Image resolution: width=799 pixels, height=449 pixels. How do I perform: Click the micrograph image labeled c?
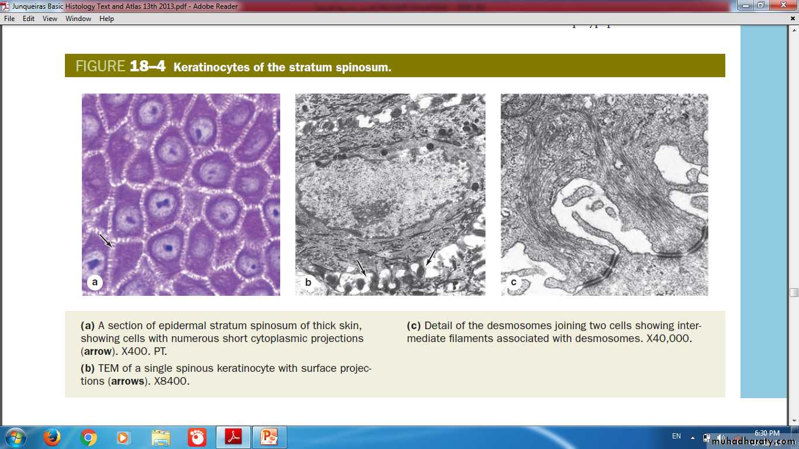[604, 194]
